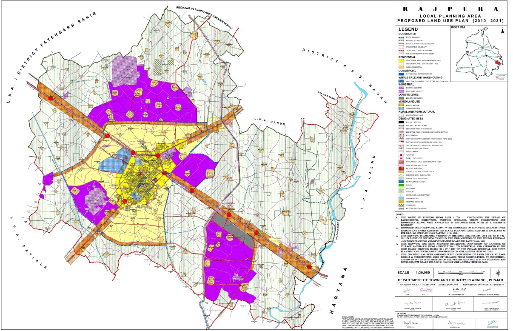This screenshot has height=331, width=513.
Task: Select the Bus Terminals legend symbol
Action: point(400,134)
